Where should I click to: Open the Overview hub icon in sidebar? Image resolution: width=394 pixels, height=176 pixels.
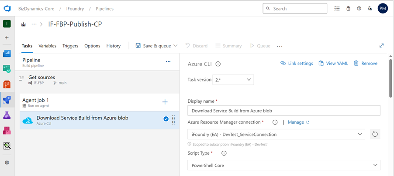[x=7, y=54]
